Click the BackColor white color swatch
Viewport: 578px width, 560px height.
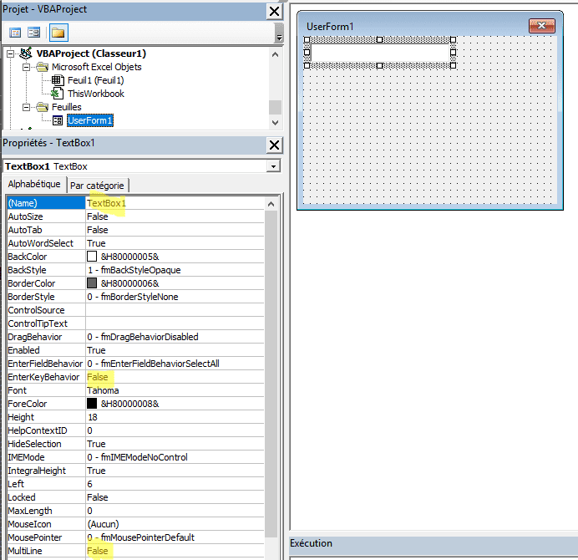point(92,257)
